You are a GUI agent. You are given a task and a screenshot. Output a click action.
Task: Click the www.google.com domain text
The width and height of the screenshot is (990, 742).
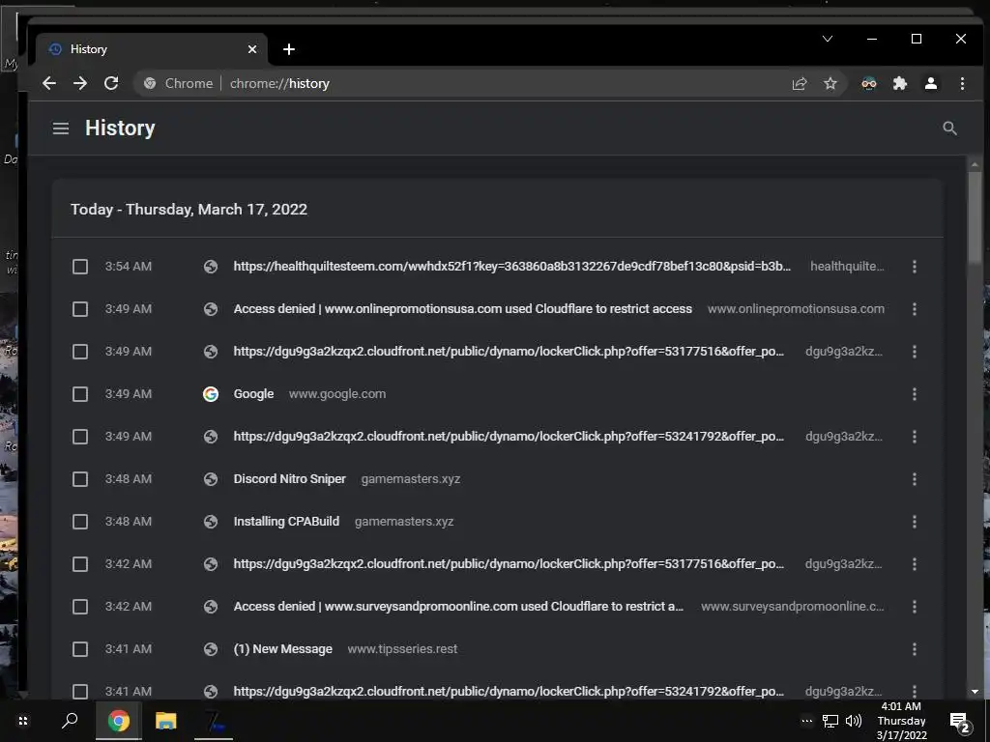tap(337, 394)
